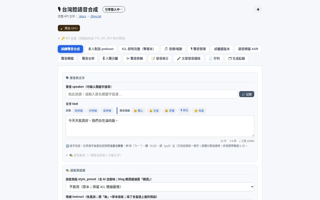Open the 聲音轉檔 tab
Image resolution: width=320 pixels, height=200 pixels.
tap(67, 58)
